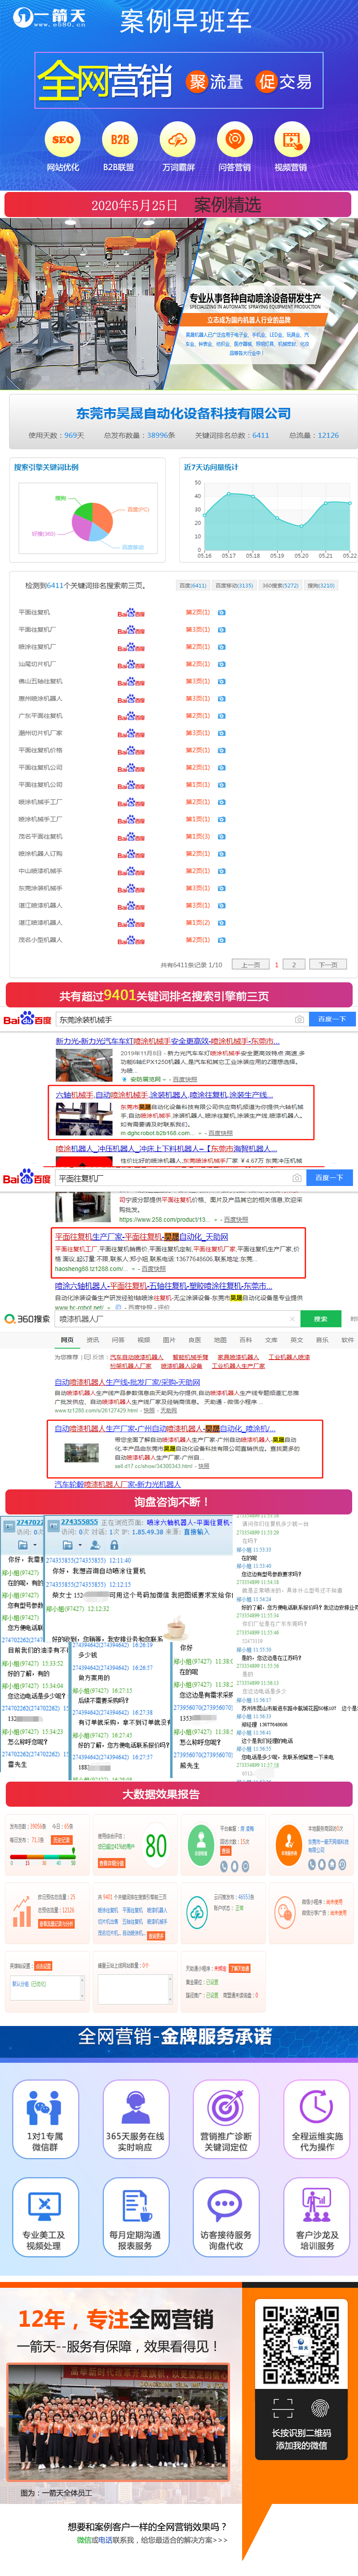Click the 客户沙龙及培训服务 icon
This screenshot has width=358, height=2576.
tap(316, 2205)
